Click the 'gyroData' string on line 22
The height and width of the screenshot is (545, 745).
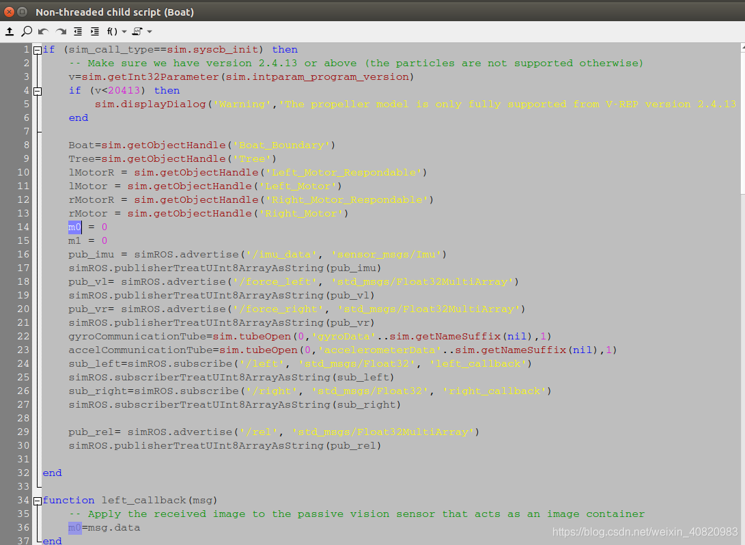coord(343,337)
